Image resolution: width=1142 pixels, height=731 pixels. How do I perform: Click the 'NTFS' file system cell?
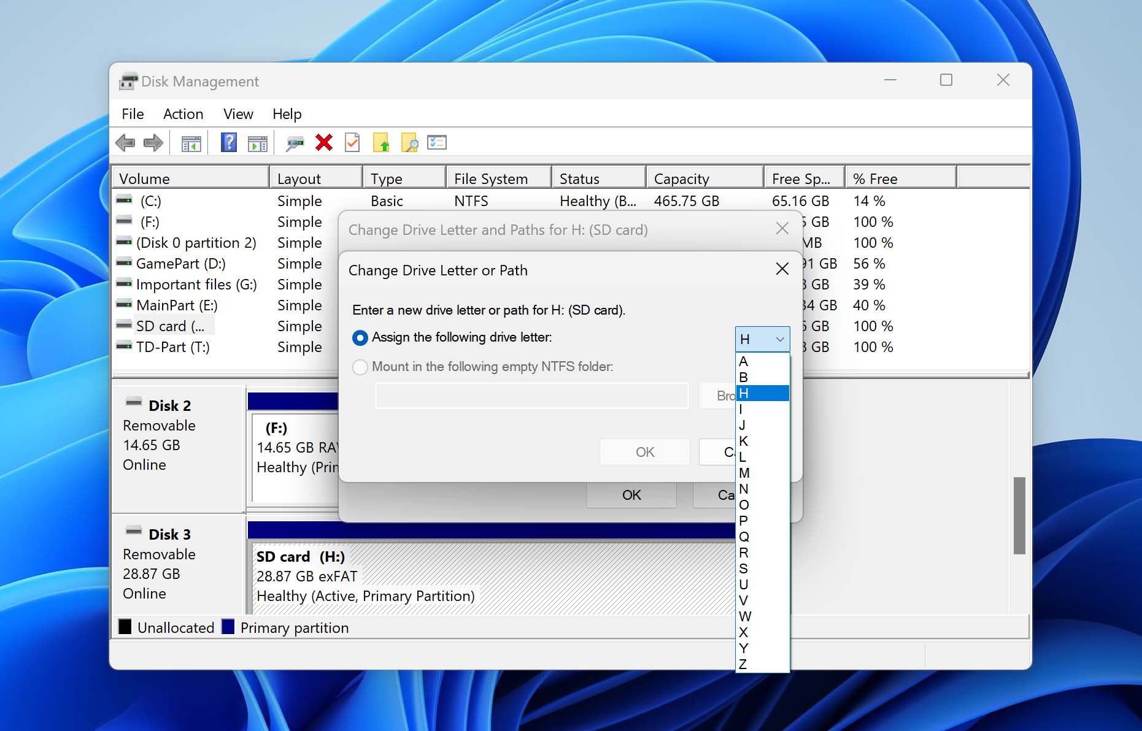(471, 201)
